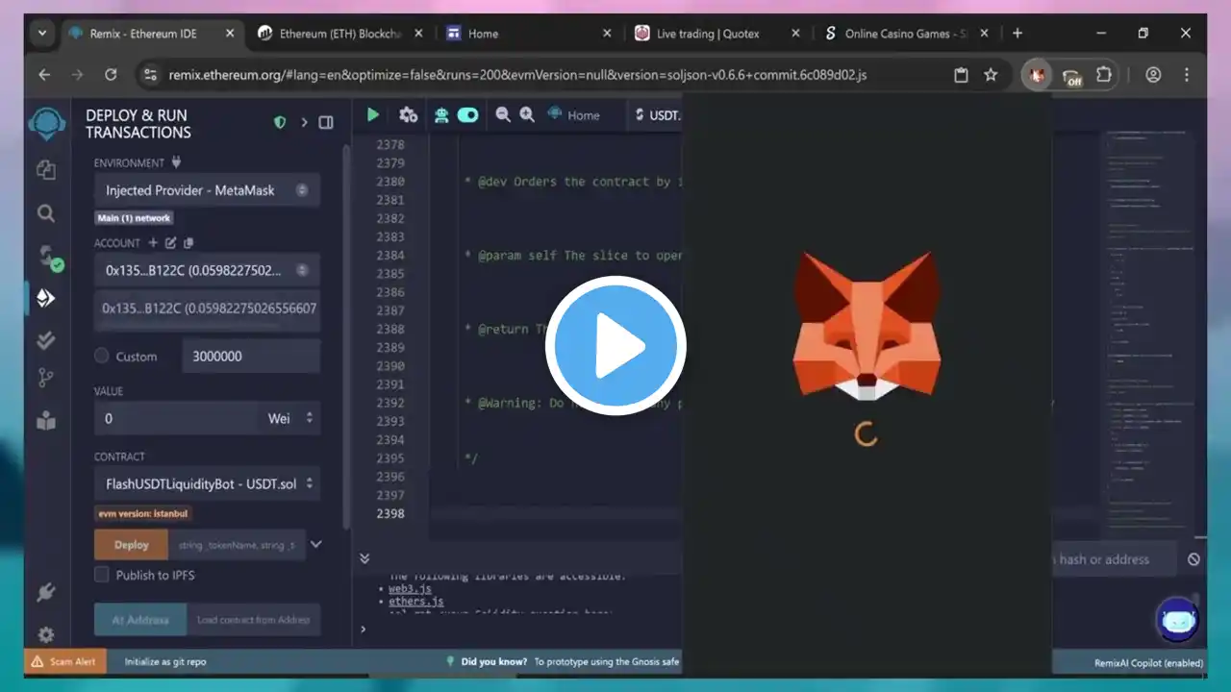Click the green Run script play icon

coord(373,115)
